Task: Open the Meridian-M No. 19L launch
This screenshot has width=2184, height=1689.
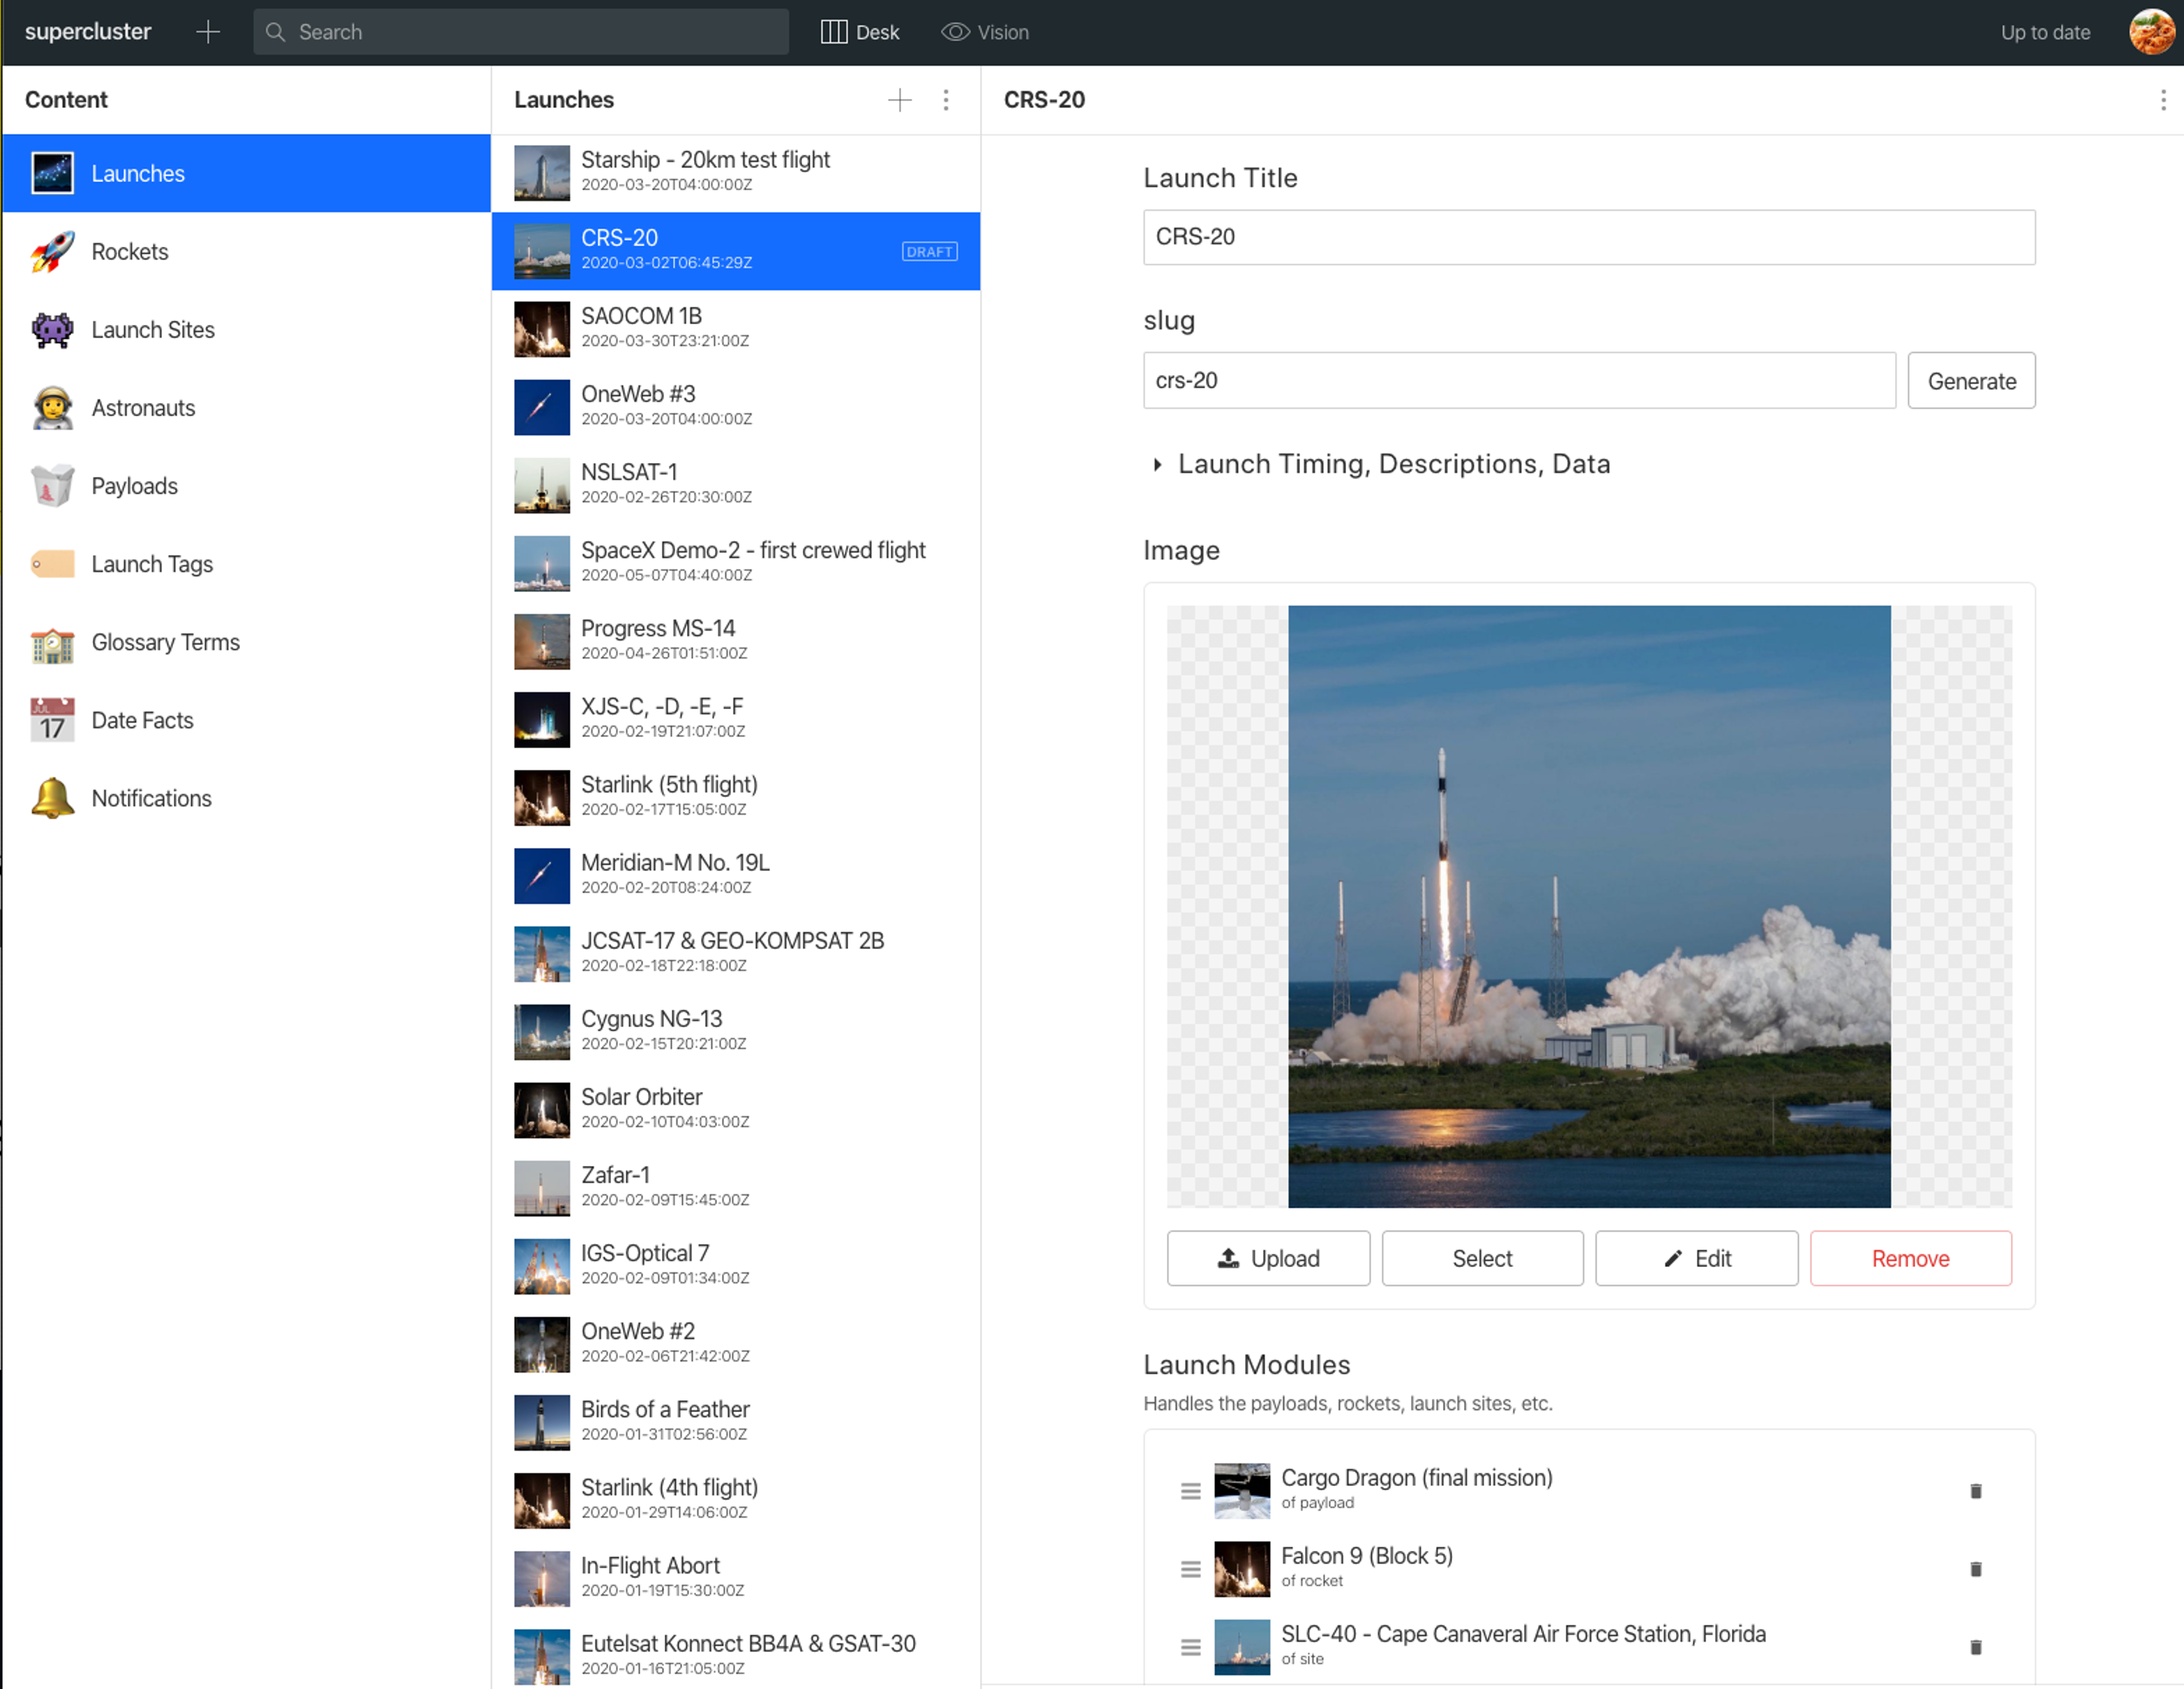Action: tap(735, 875)
